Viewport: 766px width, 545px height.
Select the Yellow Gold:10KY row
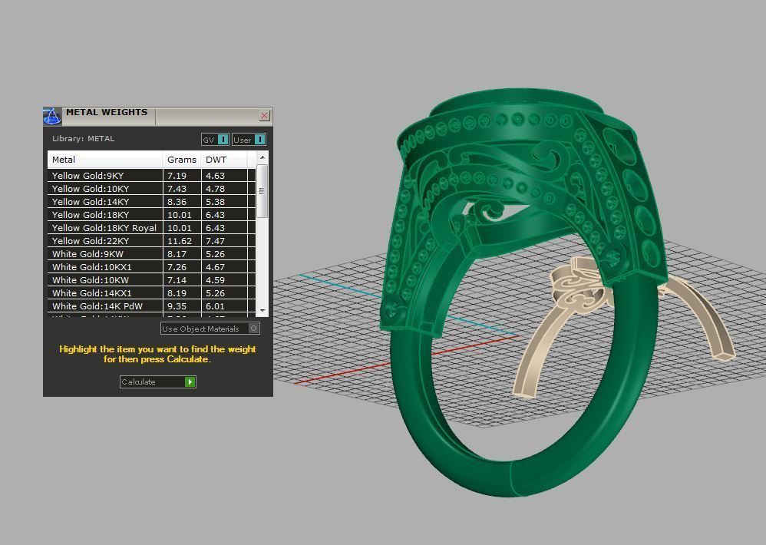point(151,189)
